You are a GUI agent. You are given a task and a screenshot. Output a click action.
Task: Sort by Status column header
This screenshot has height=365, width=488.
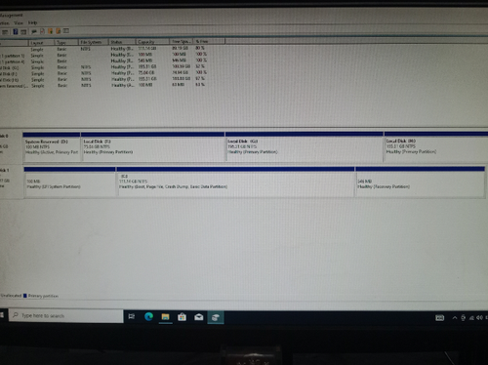tap(122, 42)
